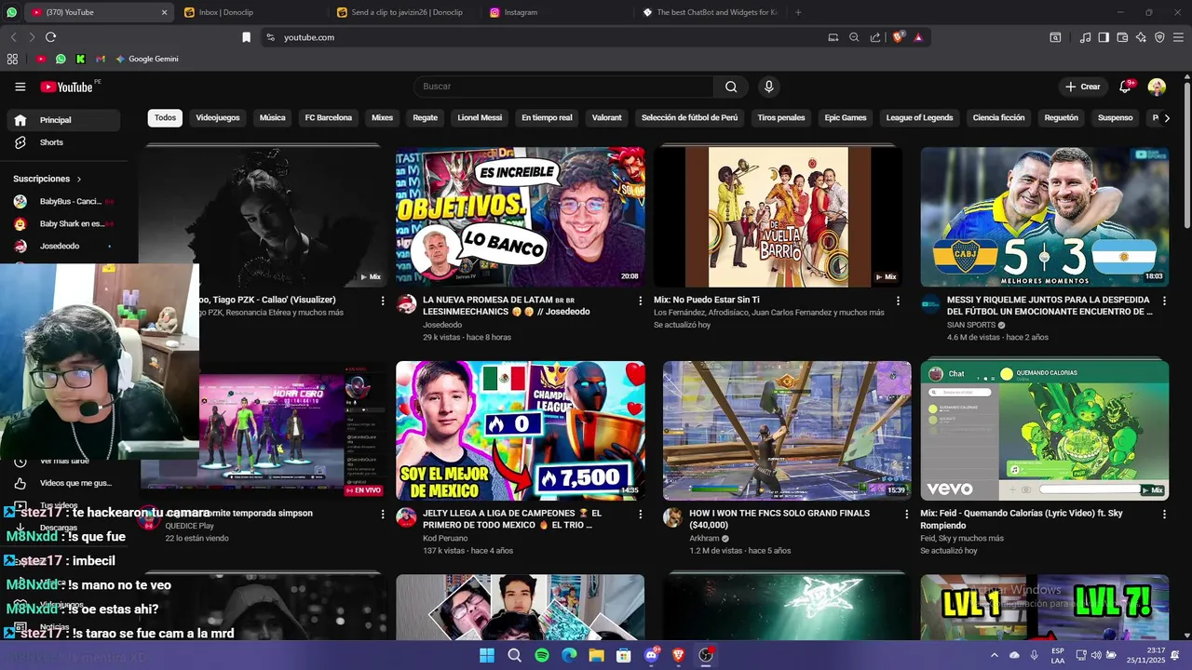The height and width of the screenshot is (670, 1192).
Task: Open YouTube notifications bell
Action: click(x=1126, y=87)
